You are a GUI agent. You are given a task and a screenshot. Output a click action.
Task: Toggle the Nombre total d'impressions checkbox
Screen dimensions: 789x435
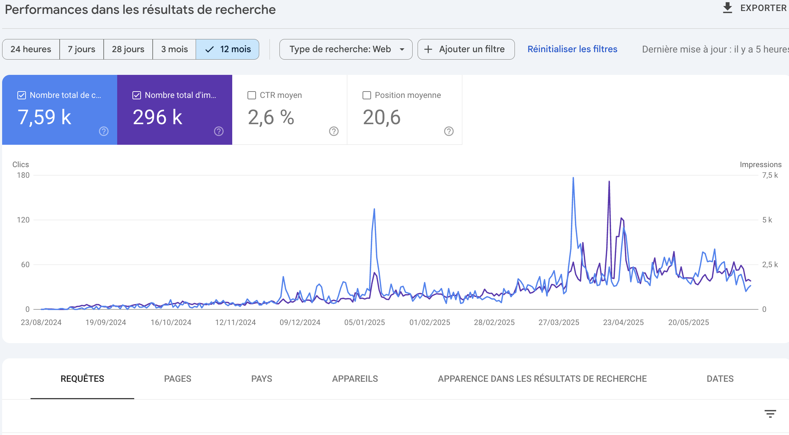(x=137, y=95)
